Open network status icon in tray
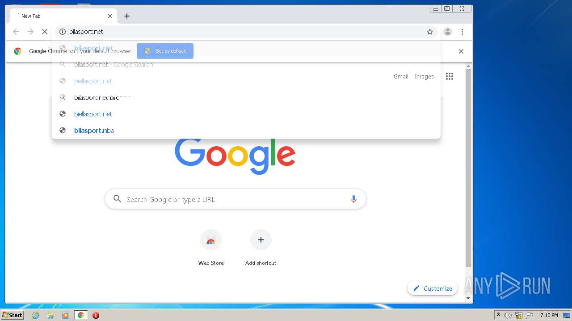572x321 pixels. tap(519, 315)
